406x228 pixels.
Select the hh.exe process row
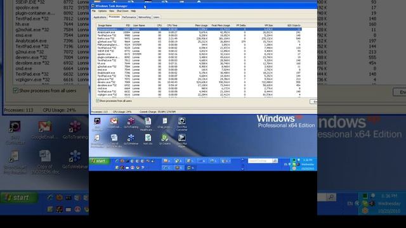pos(199,63)
